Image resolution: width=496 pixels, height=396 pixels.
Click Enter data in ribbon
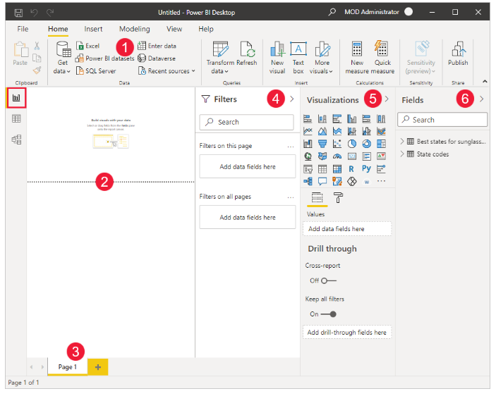pyautogui.click(x=157, y=46)
